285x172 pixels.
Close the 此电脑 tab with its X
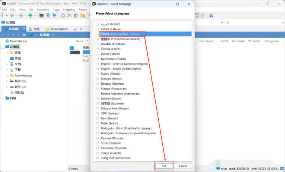tap(24, 28)
